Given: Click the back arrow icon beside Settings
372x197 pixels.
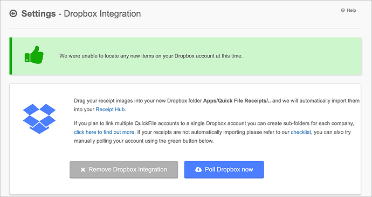Looking at the screenshot, I should pyautogui.click(x=13, y=14).
